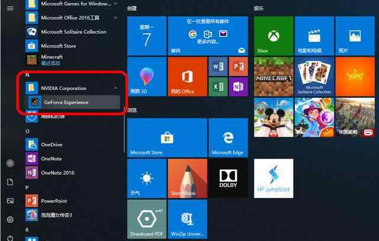Open Documents from the left rail
Image resolution: width=379 pixels, height=241 pixels.
tap(10, 182)
